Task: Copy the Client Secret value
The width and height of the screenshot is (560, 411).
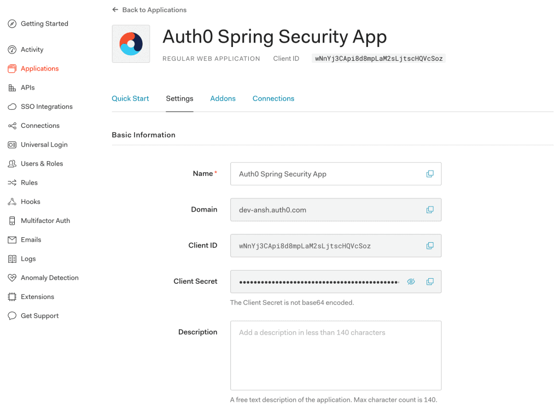Action: (x=430, y=282)
